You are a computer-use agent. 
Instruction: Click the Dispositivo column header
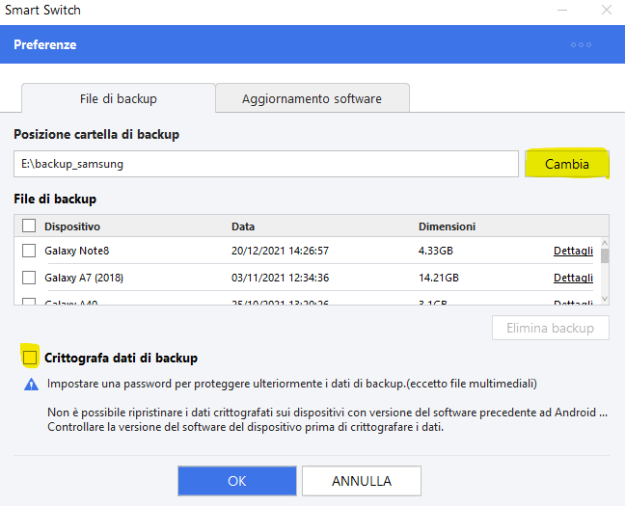(x=72, y=226)
